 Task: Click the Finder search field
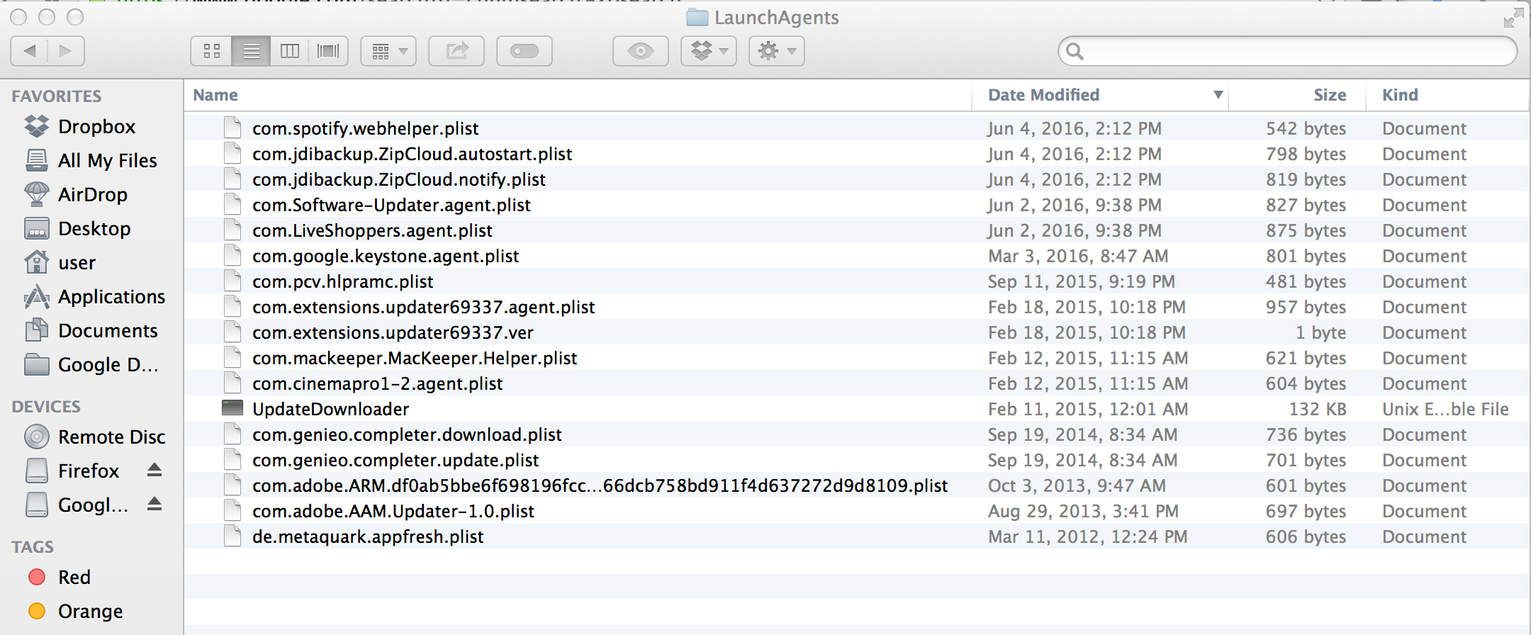[1288, 51]
